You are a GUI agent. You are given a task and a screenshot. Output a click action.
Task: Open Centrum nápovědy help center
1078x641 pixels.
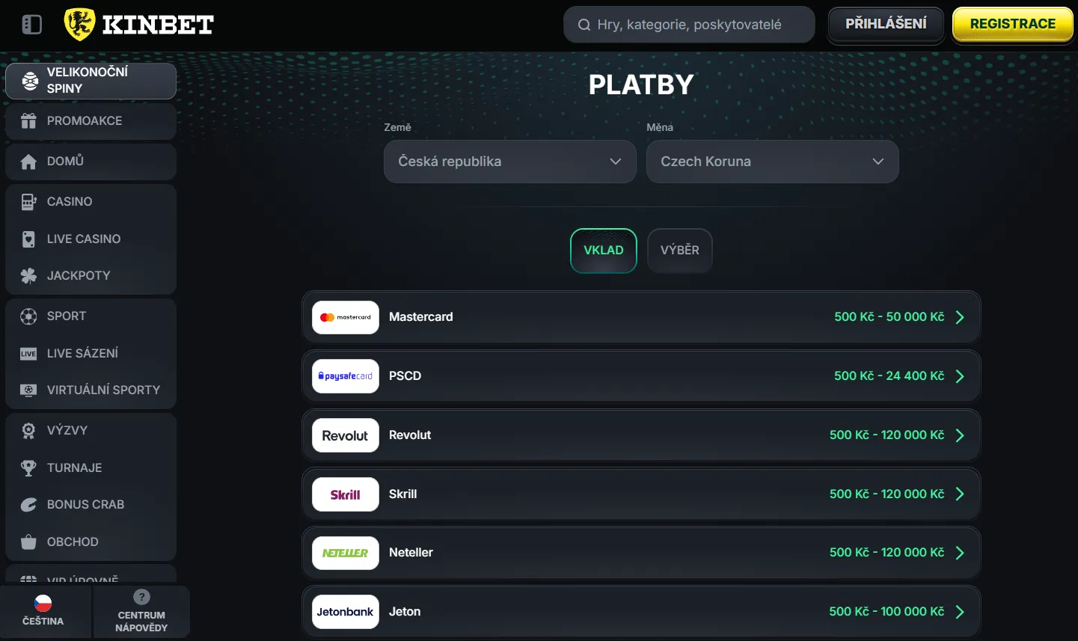pos(141,611)
